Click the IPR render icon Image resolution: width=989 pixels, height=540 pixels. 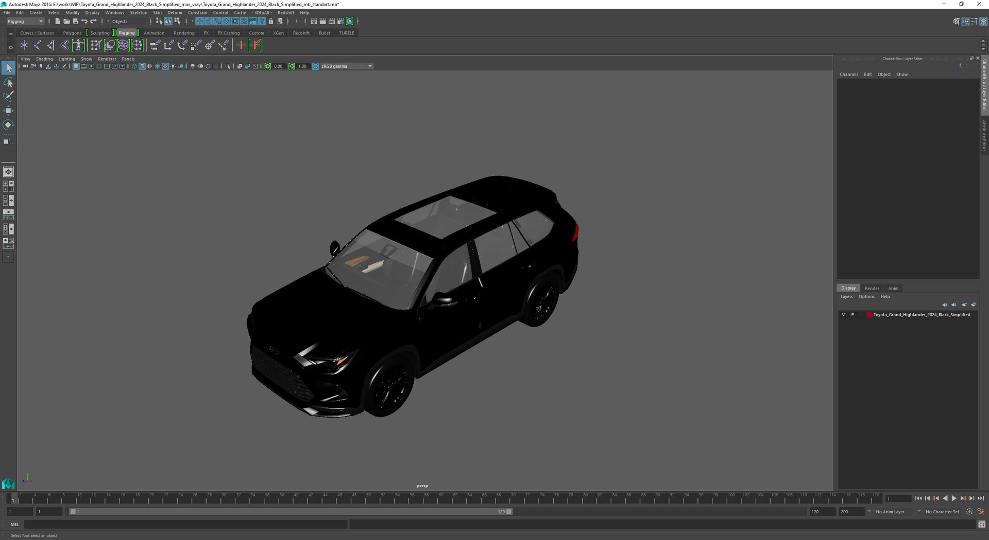tap(332, 21)
